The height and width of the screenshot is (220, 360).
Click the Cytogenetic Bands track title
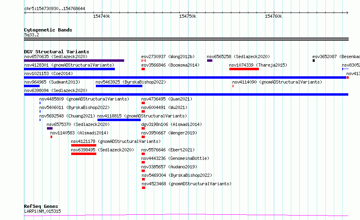click(x=48, y=30)
